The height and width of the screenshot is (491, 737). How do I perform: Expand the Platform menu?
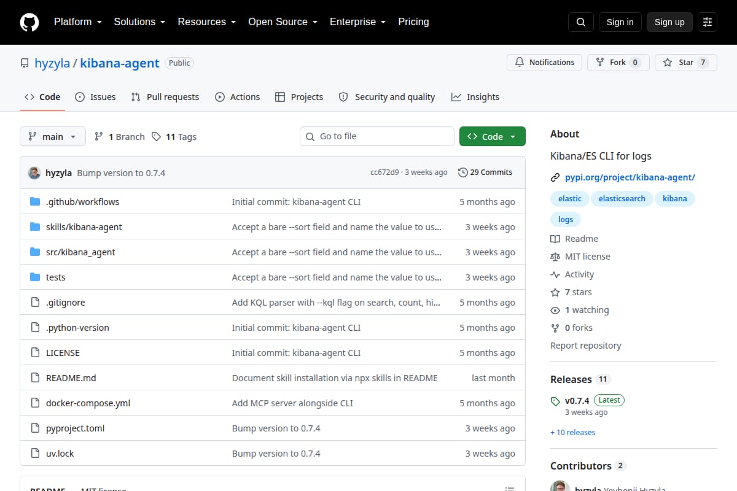(77, 22)
